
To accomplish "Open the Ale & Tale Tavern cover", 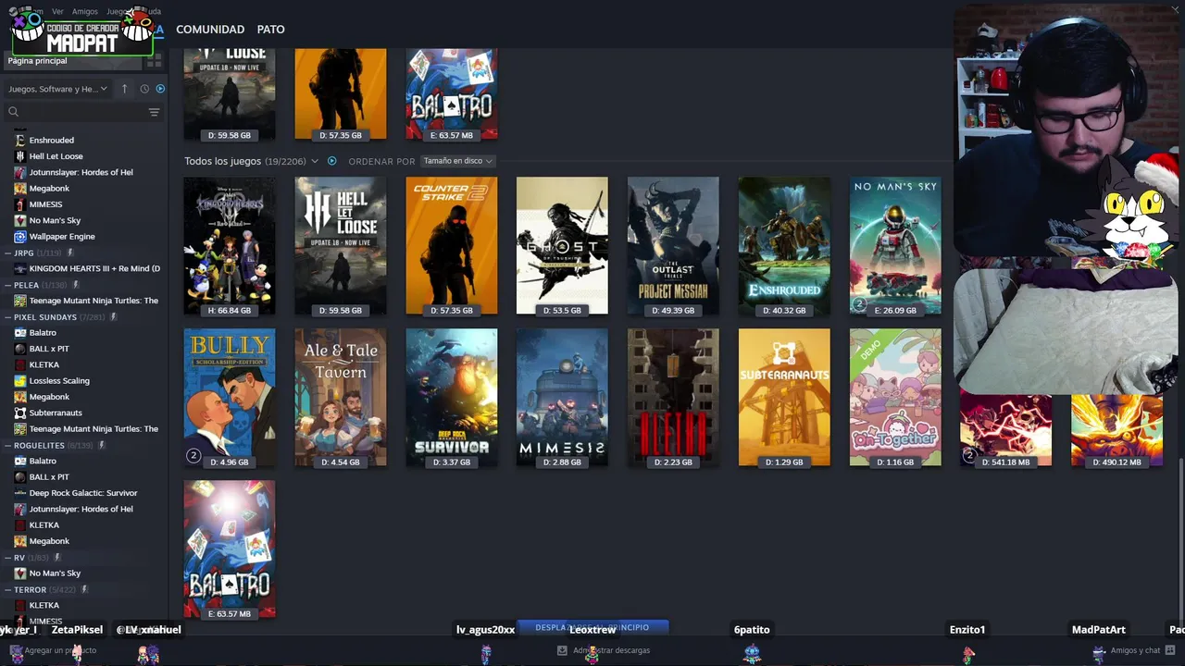I will click(341, 398).
